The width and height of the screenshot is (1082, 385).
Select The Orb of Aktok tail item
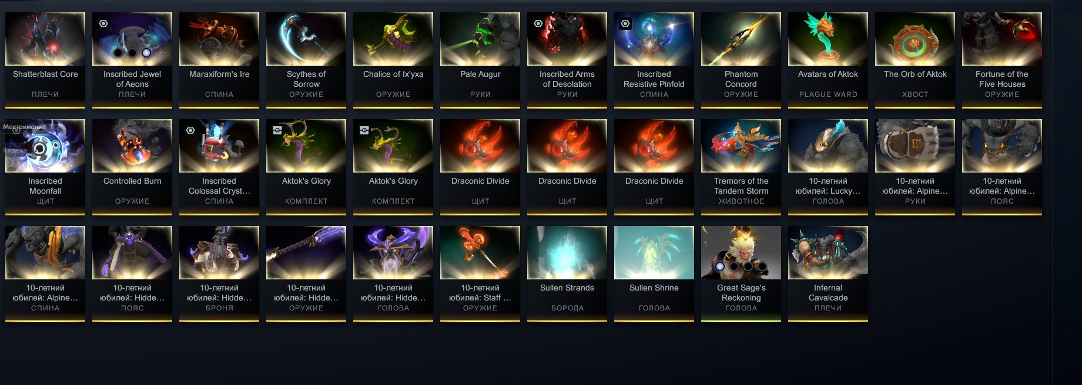tap(915, 60)
